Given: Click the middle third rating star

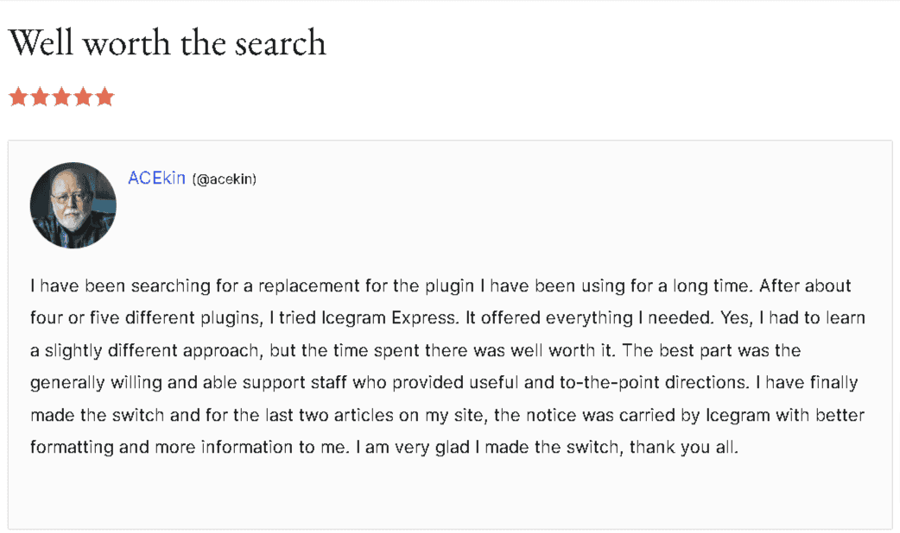Looking at the screenshot, I should tap(61, 97).
